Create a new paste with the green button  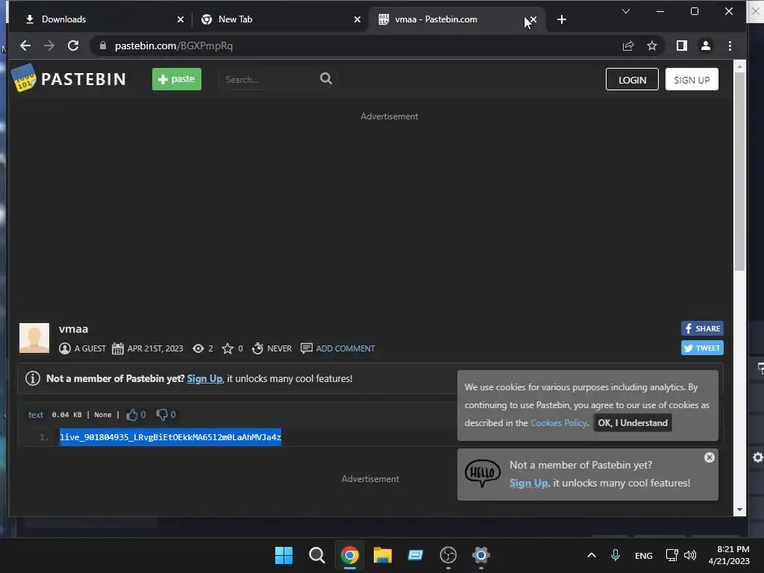point(176,79)
